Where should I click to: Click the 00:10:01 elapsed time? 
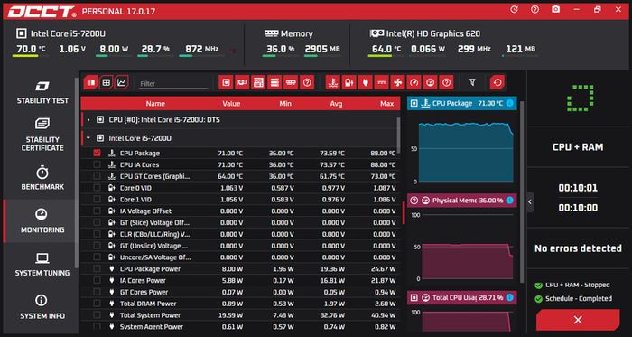(x=578, y=188)
